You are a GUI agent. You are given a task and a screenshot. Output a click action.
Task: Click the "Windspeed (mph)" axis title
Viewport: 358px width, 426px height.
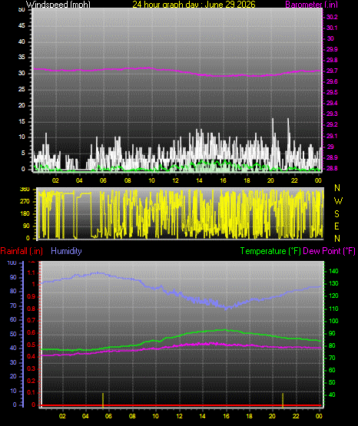pyautogui.click(x=58, y=5)
